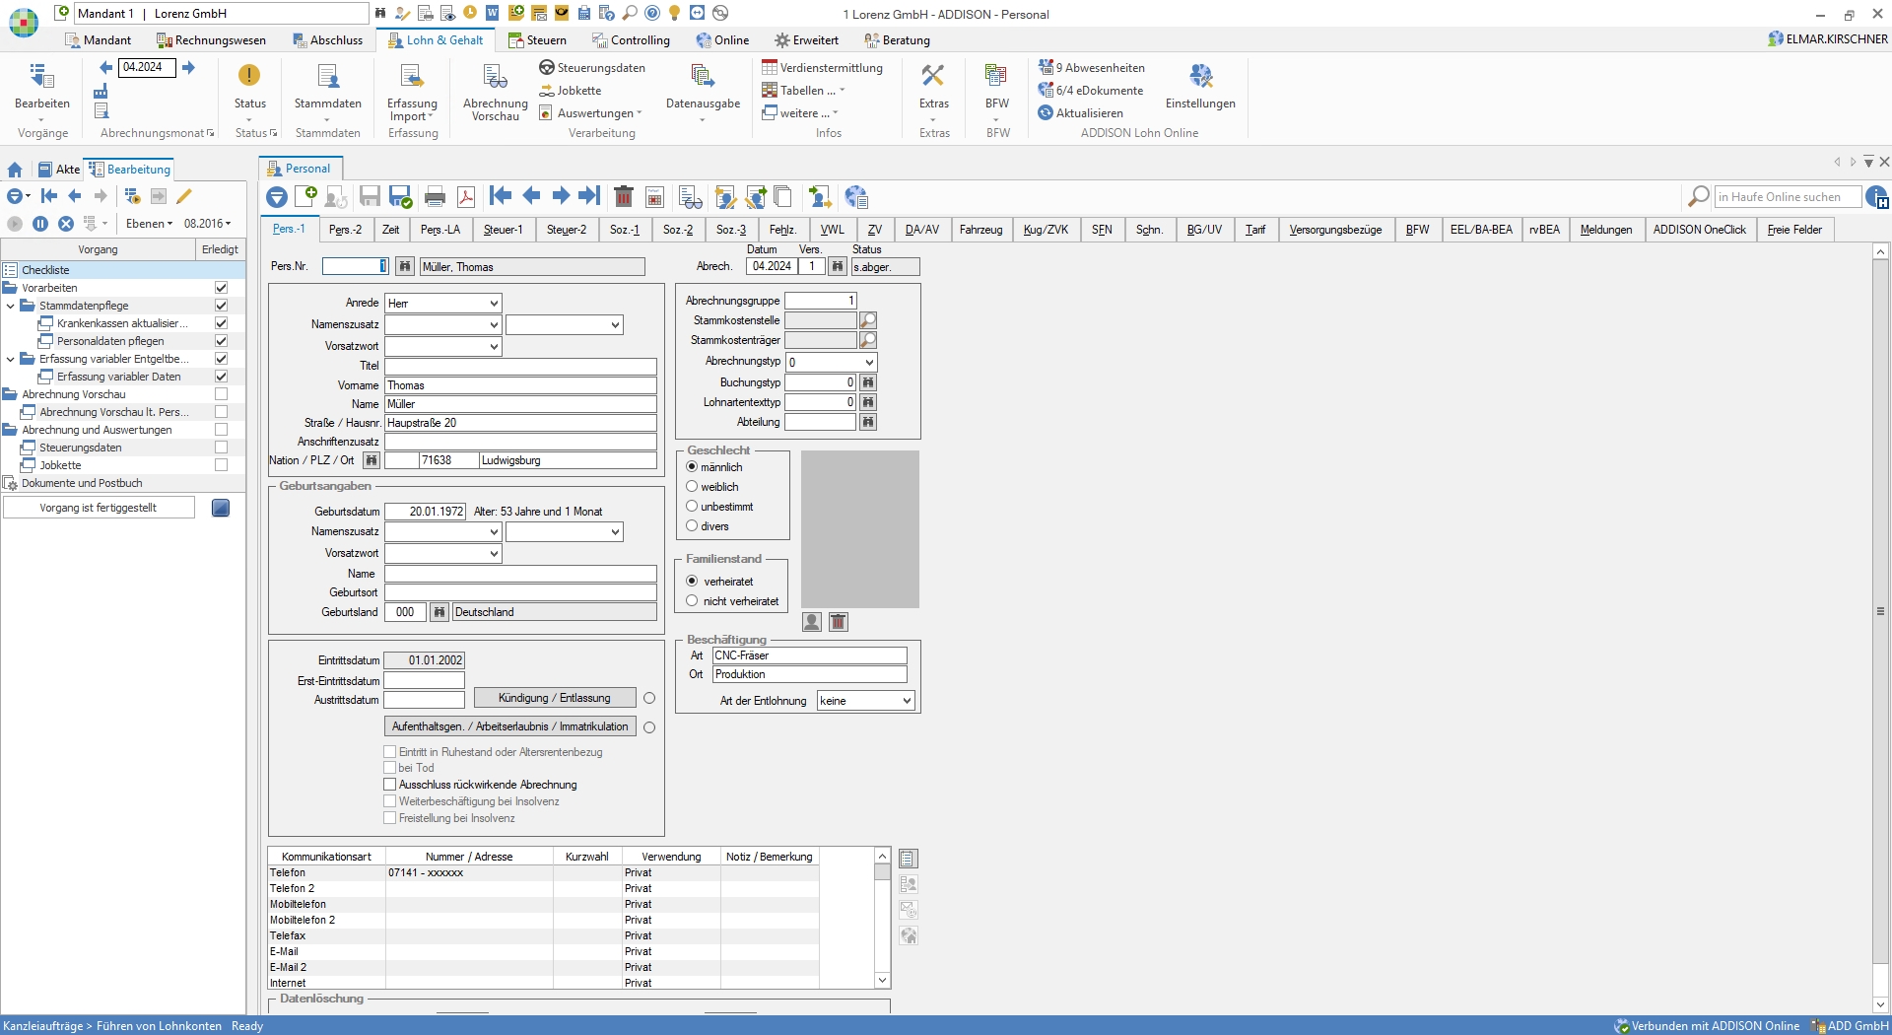
Task: Open the Anrede dropdown
Action: pos(494,304)
